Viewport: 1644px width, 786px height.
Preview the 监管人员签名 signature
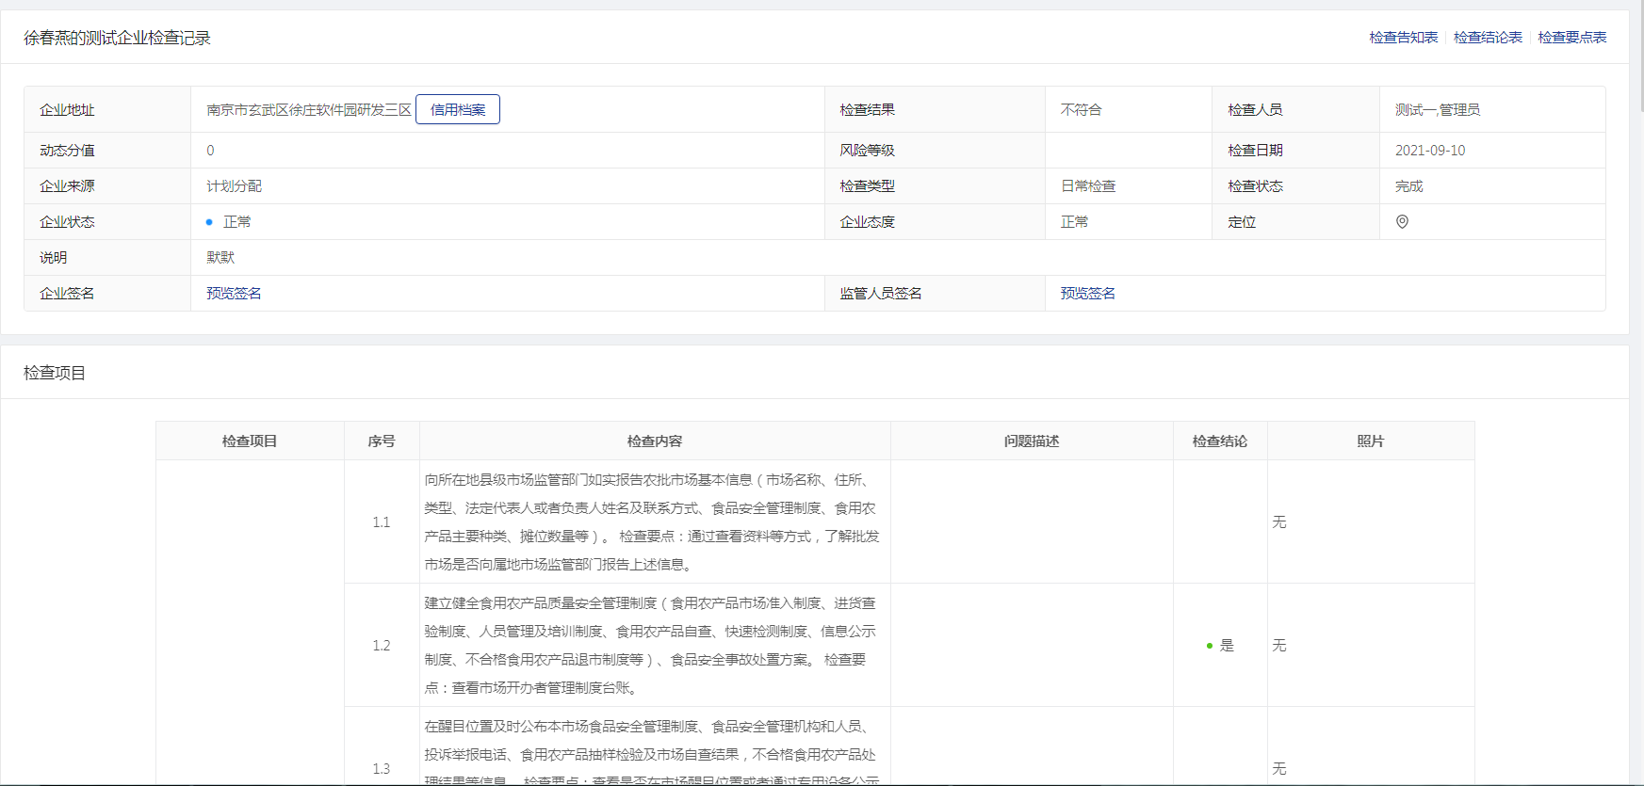(x=1087, y=294)
